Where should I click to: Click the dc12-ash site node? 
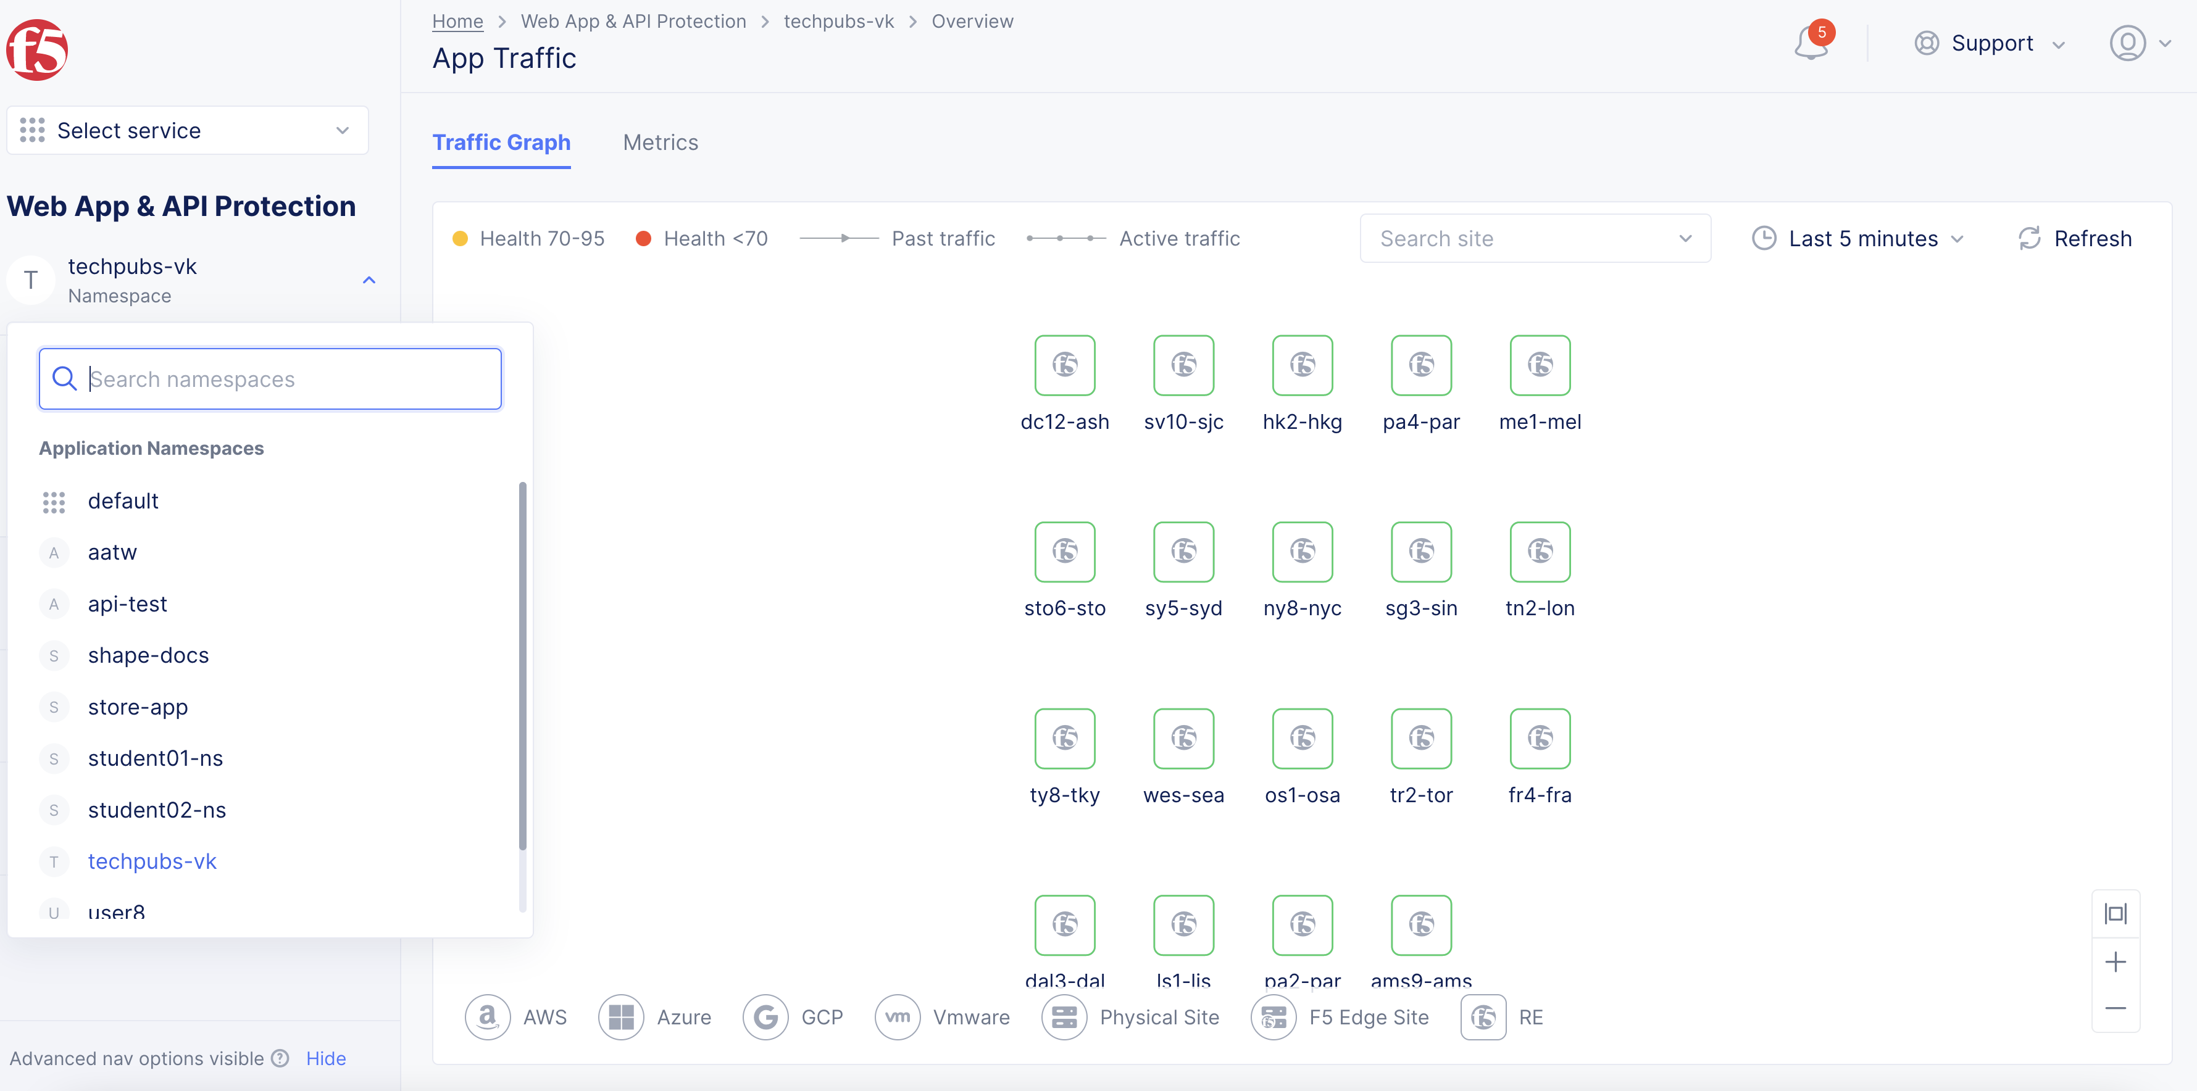point(1064,366)
